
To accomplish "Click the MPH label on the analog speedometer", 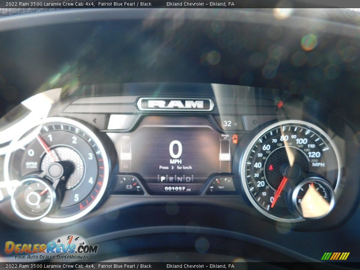I will [318, 165].
